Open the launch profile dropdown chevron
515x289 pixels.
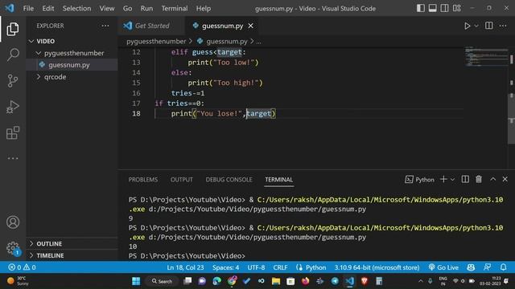[452, 180]
